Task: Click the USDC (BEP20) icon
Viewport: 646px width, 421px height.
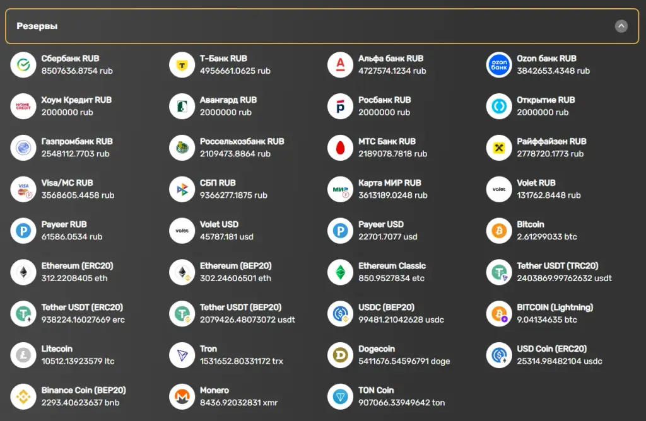Action: click(340, 314)
